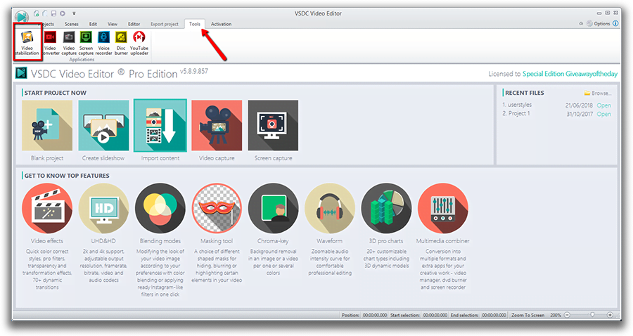Click the Screen capture start-project tile
This screenshot has width=633, height=336.
[274, 125]
